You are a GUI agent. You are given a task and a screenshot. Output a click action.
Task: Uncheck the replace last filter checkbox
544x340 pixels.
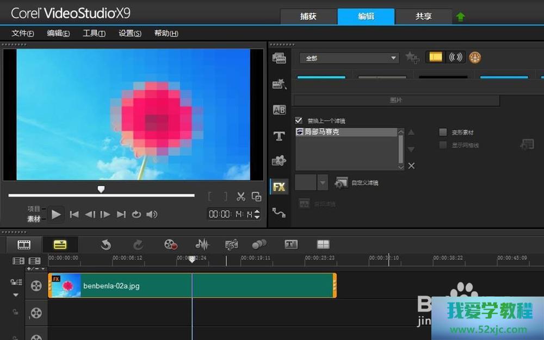pyautogui.click(x=299, y=121)
